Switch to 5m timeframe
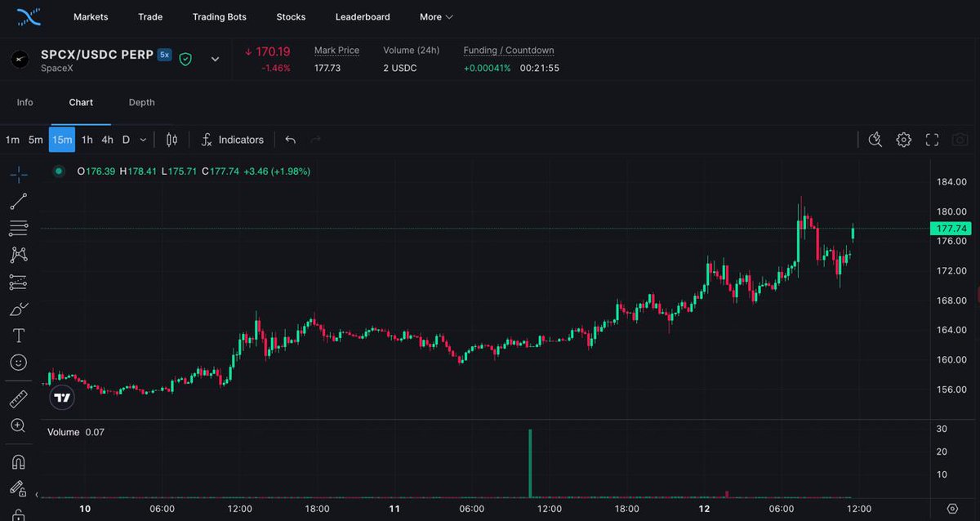The height and width of the screenshot is (521, 980). (x=35, y=140)
